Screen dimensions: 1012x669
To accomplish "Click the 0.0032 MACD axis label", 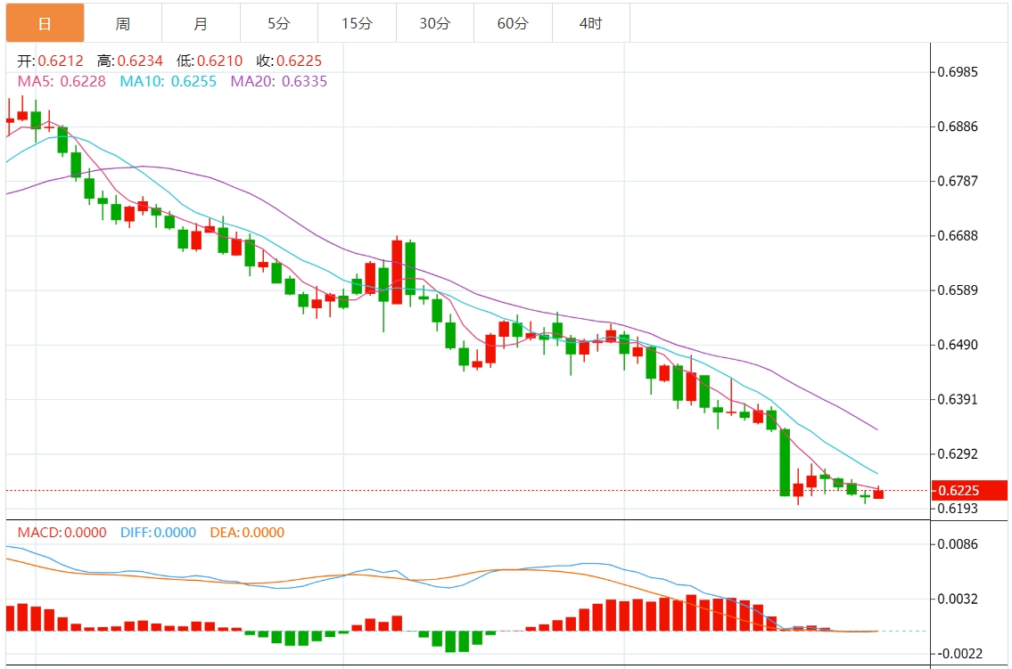I will pos(958,600).
